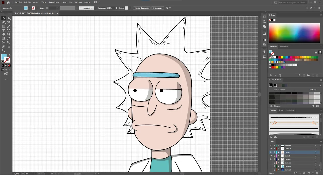Select the Blend tool
This screenshot has height=175, width=323.
click(x=9, y=42)
